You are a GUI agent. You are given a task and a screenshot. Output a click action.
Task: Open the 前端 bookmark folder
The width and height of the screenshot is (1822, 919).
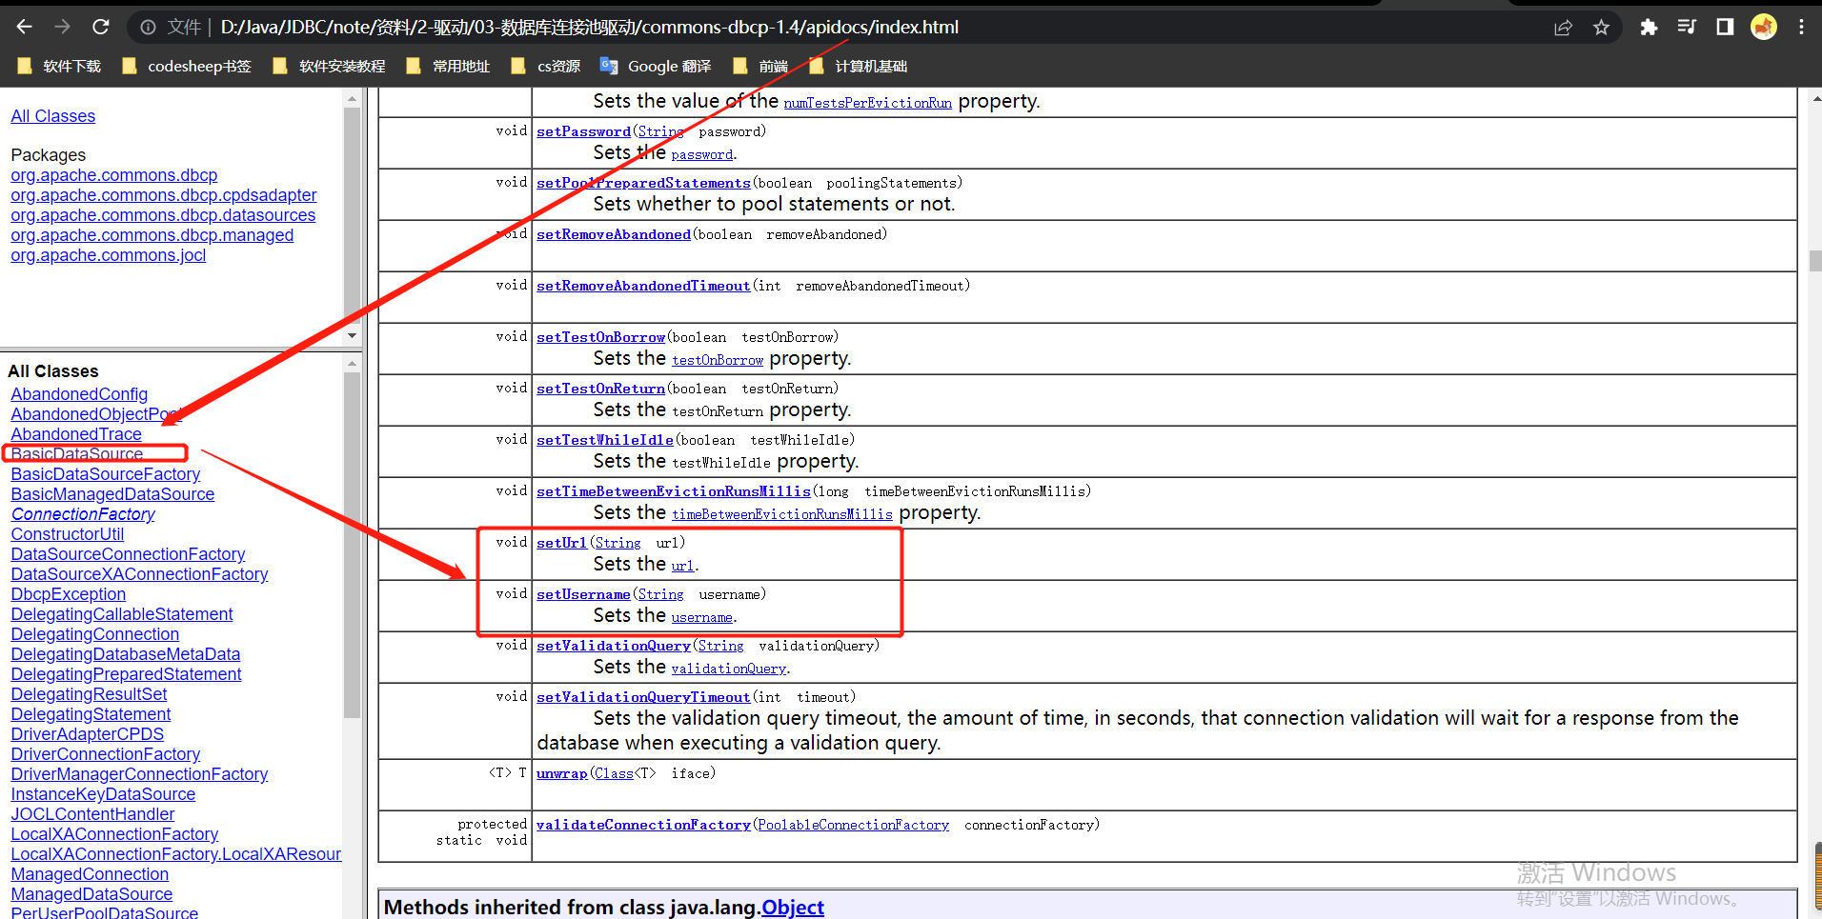click(x=760, y=66)
